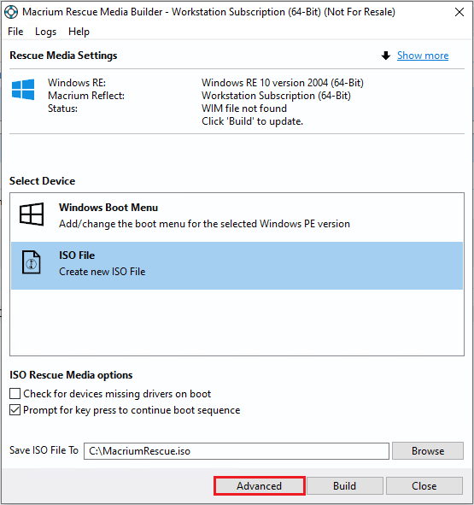Click the black down arrow beside Show more
474x505 pixels.
pyautogui.click(x=386, y=56)
